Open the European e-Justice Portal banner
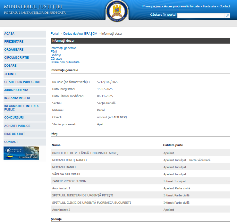The image size is (237, 223). click(x=21, y=153)
